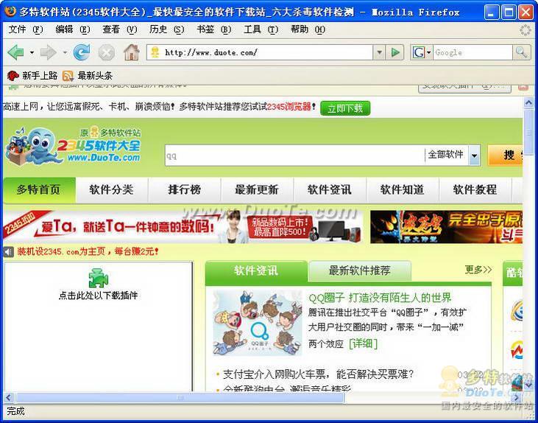Open forward button history dropdown arrow

point(65,52)
